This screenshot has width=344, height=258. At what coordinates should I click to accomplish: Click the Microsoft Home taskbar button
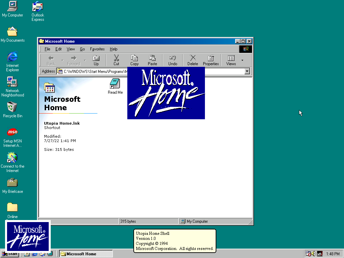point(86,254)
